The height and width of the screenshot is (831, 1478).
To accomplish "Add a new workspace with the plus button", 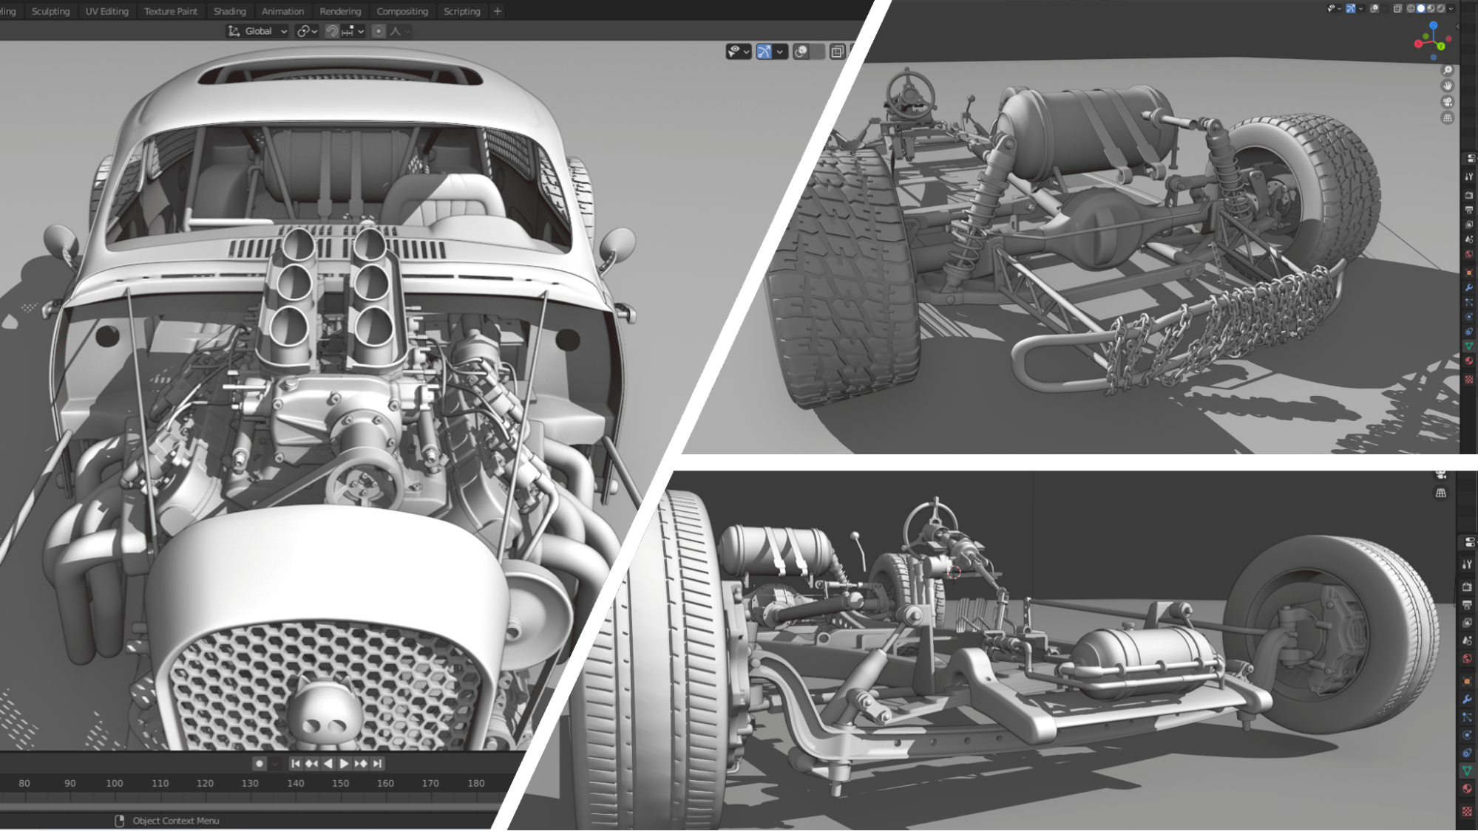I will [x=498, y=11].
